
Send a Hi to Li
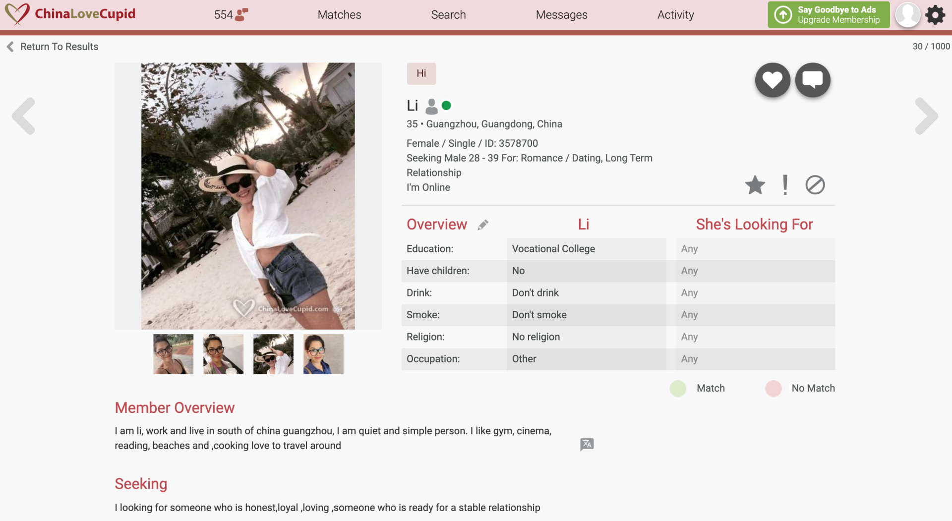pyautogui.click(x=421, y=73)
